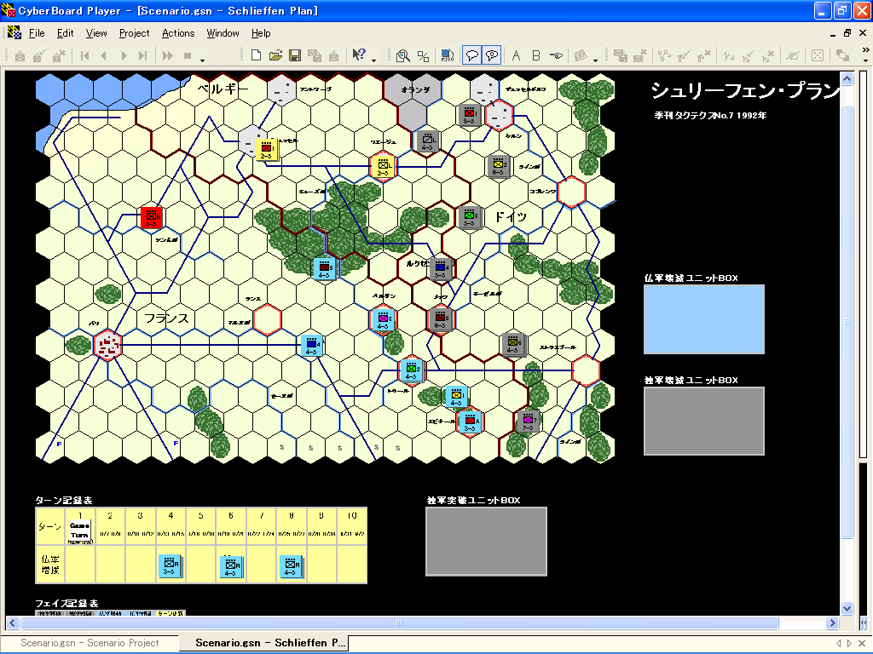This screenshot has height=654, width=873.
Task: Select the reinforcement counter under turn 8
Action: click(x=291, y=566)
